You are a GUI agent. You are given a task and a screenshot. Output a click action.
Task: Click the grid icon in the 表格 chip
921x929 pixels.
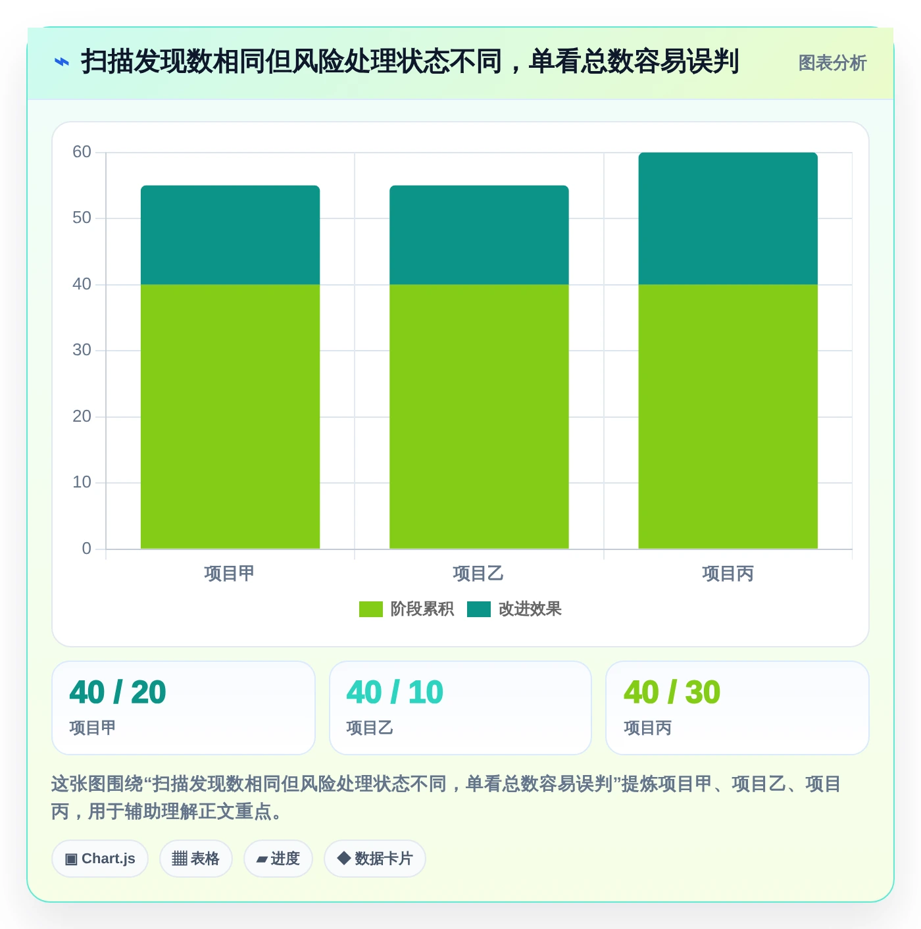click(x=180, y=859)
